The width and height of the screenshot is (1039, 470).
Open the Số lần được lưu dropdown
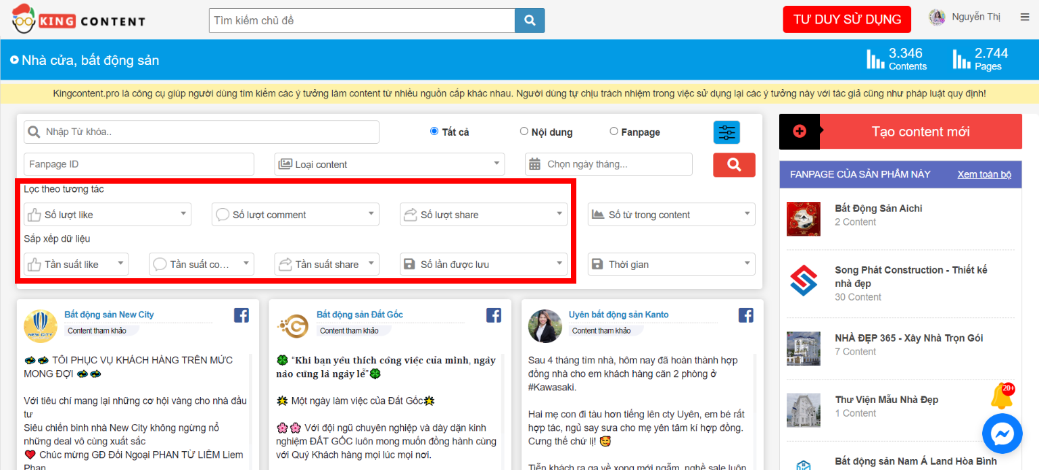[484, 264]
